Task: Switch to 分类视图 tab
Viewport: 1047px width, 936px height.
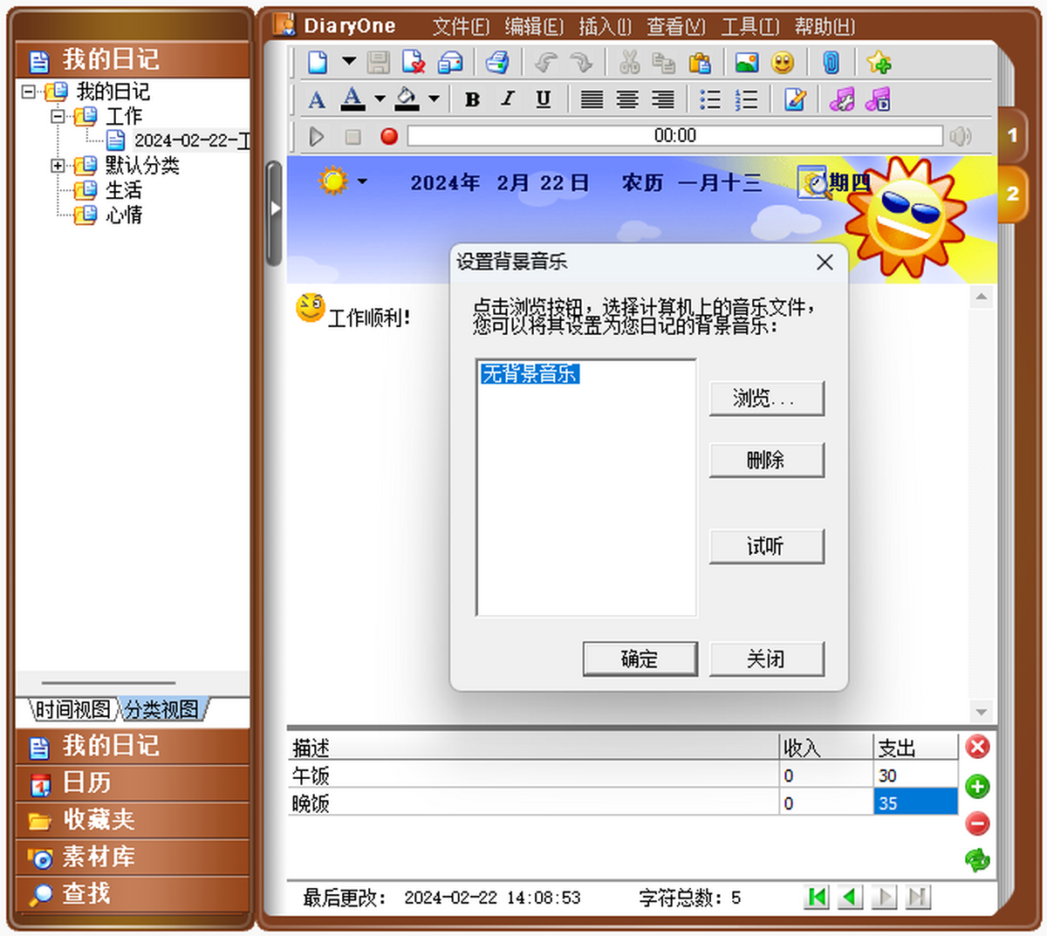Action: click(x=162, y=709)
